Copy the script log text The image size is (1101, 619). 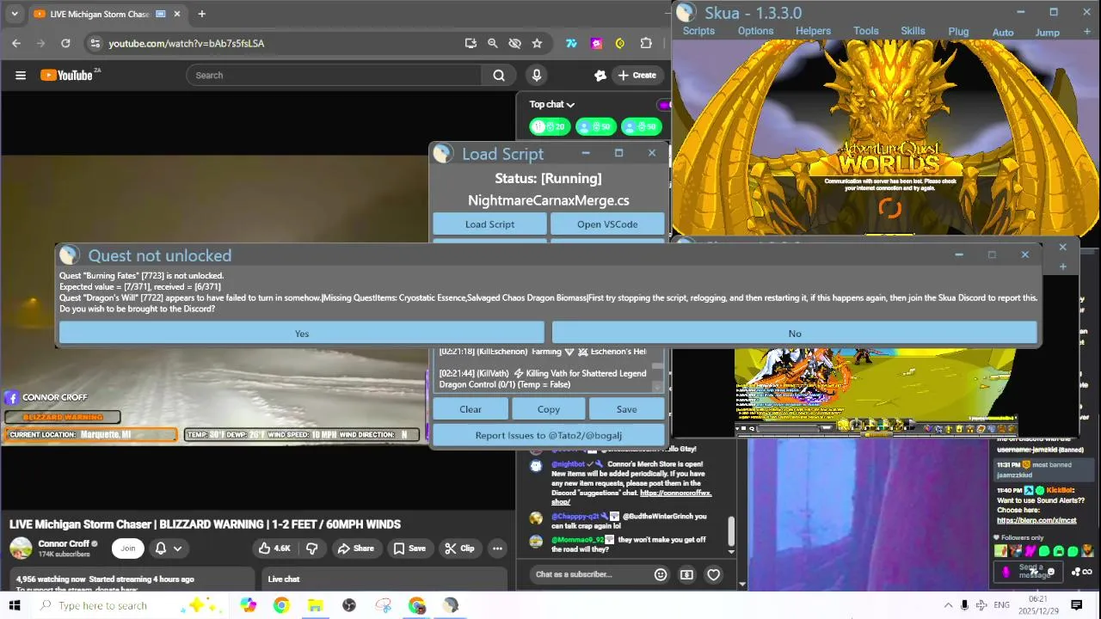click(548, 409)
